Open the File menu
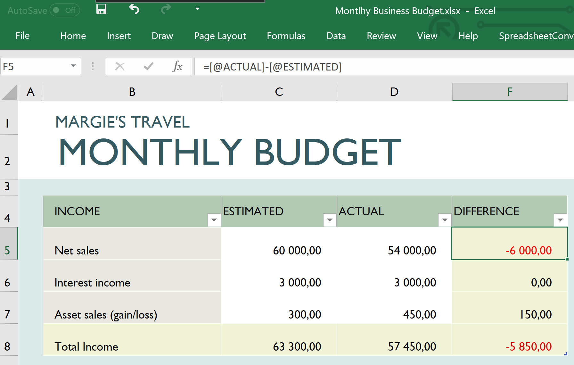This screenshot has height=365, width=574. [22, 36]
